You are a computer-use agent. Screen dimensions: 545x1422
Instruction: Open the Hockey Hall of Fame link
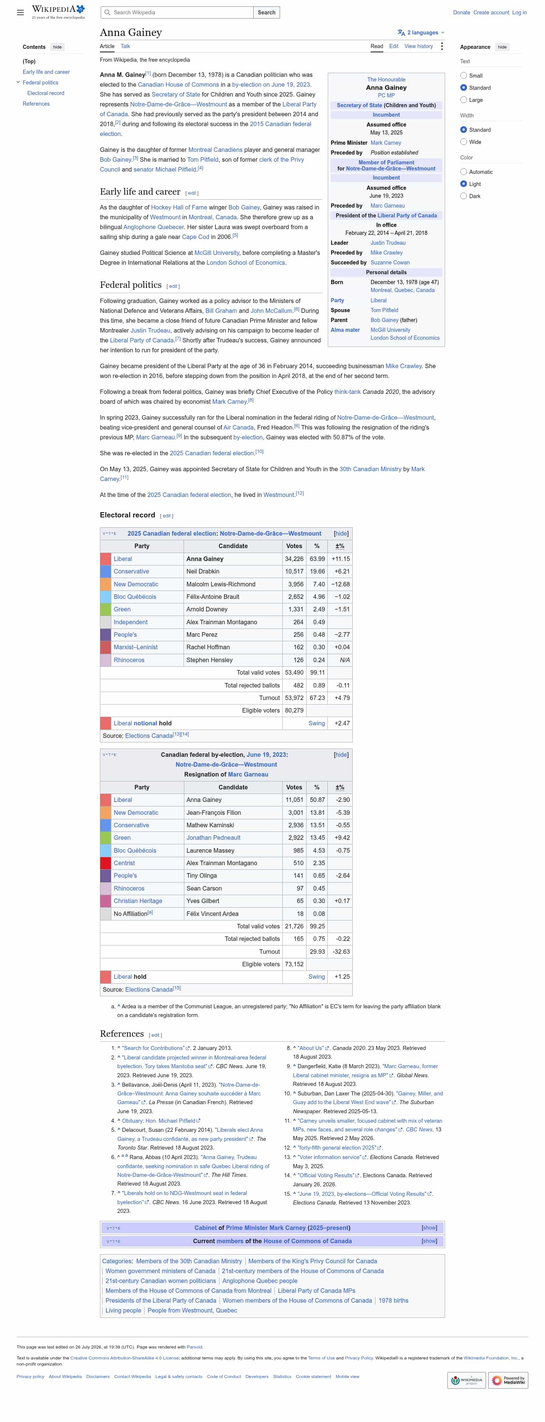coord(179,207)
